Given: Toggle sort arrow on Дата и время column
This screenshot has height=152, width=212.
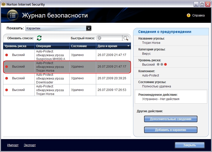Looking at the screenshot, I should [128, 46].
